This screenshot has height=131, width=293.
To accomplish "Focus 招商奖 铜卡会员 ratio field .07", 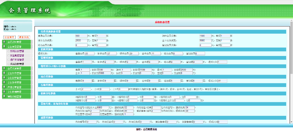I will tap(112, 54).
